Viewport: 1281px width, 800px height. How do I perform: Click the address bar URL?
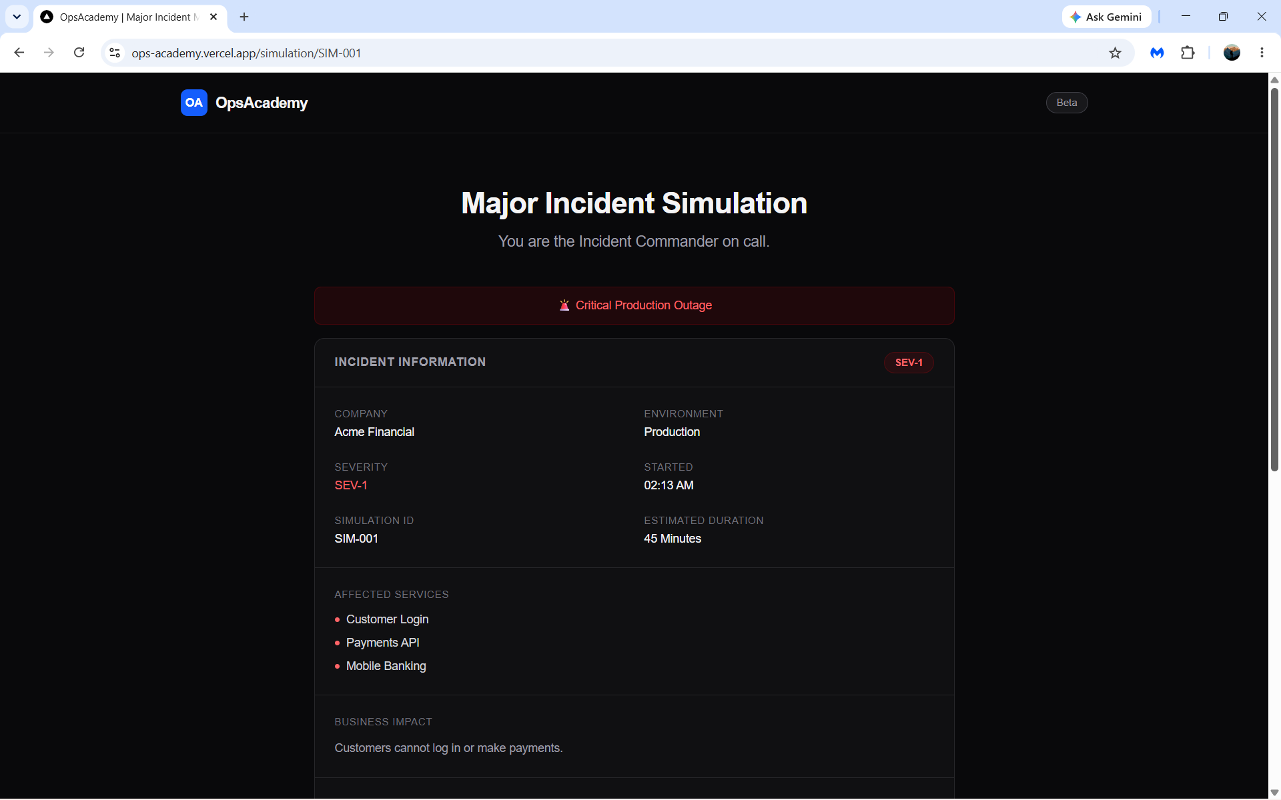(246, 53)
